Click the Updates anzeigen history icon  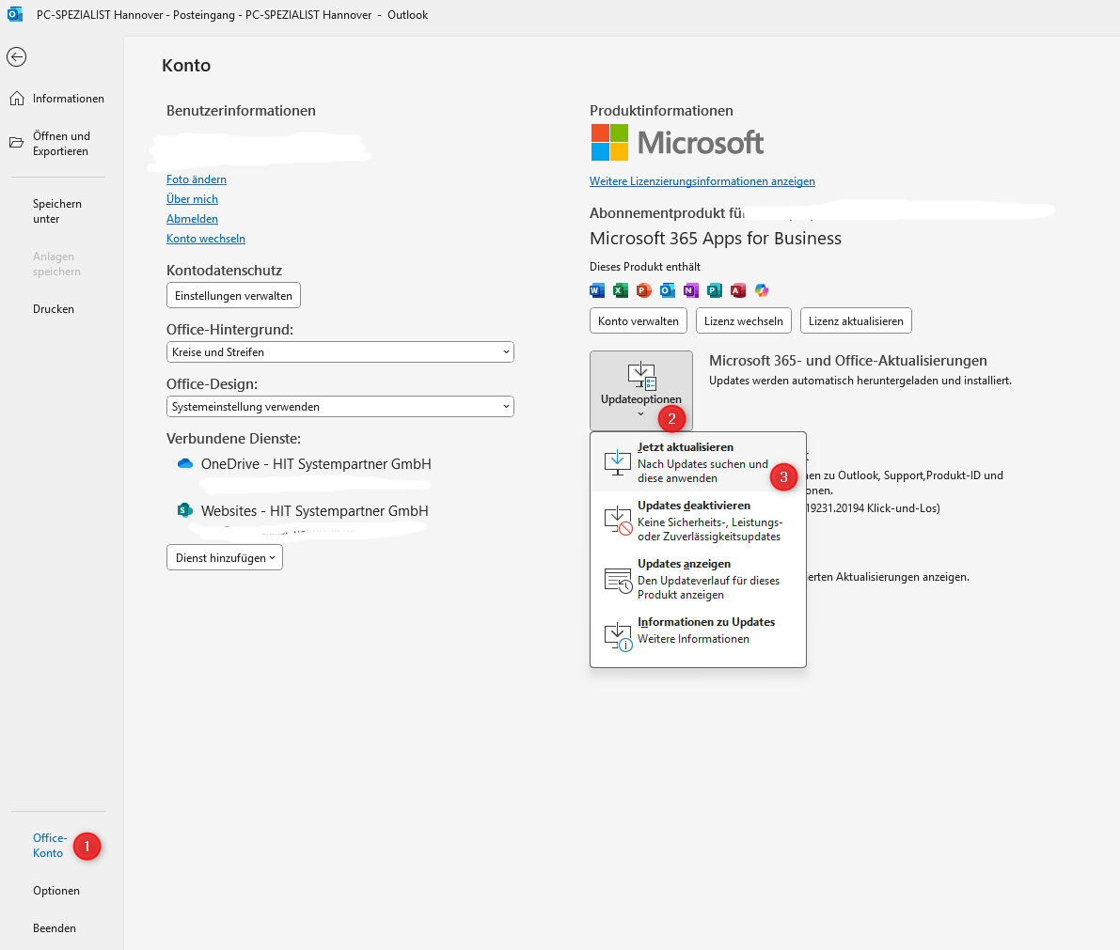[617, 580]
